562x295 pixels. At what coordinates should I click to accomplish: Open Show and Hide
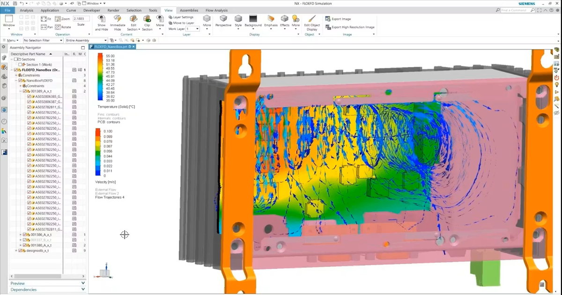coord(102,22)
